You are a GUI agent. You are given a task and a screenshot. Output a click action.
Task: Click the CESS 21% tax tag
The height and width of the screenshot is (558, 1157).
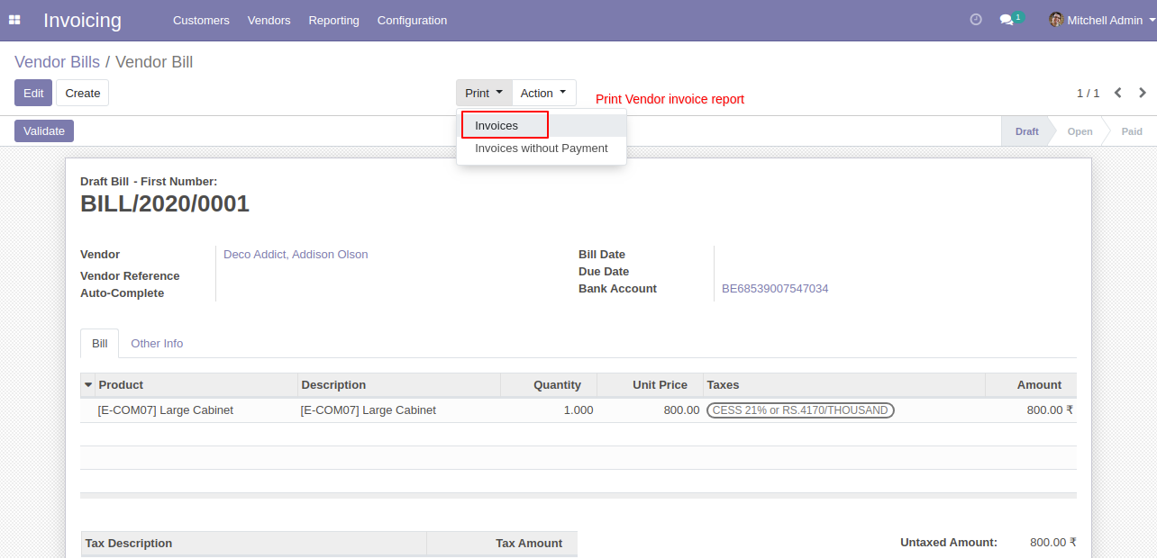pyautogui.click(x=800, y=410)
